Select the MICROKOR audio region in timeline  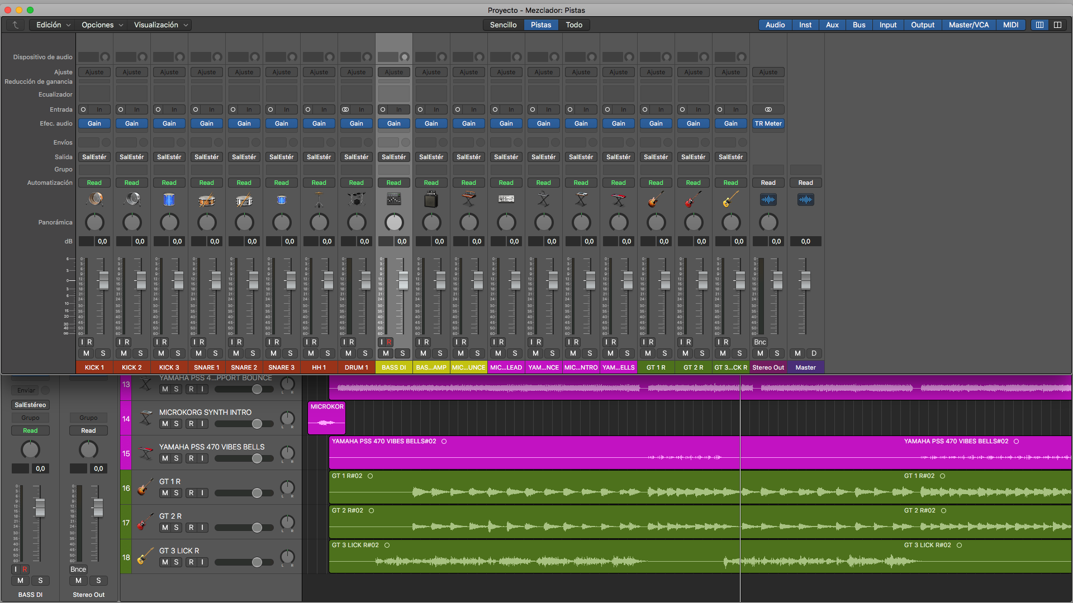[x=326, y=419]
